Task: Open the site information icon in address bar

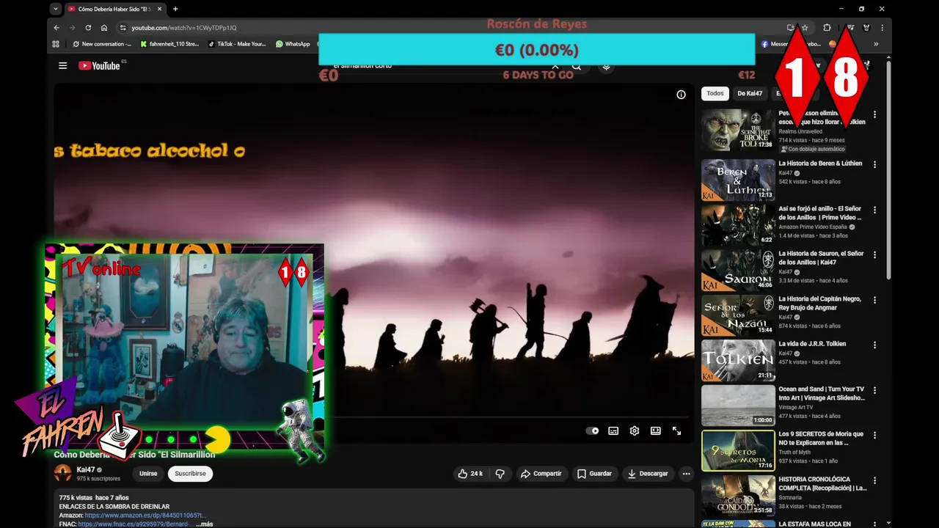Action: [x=123, y=28]
